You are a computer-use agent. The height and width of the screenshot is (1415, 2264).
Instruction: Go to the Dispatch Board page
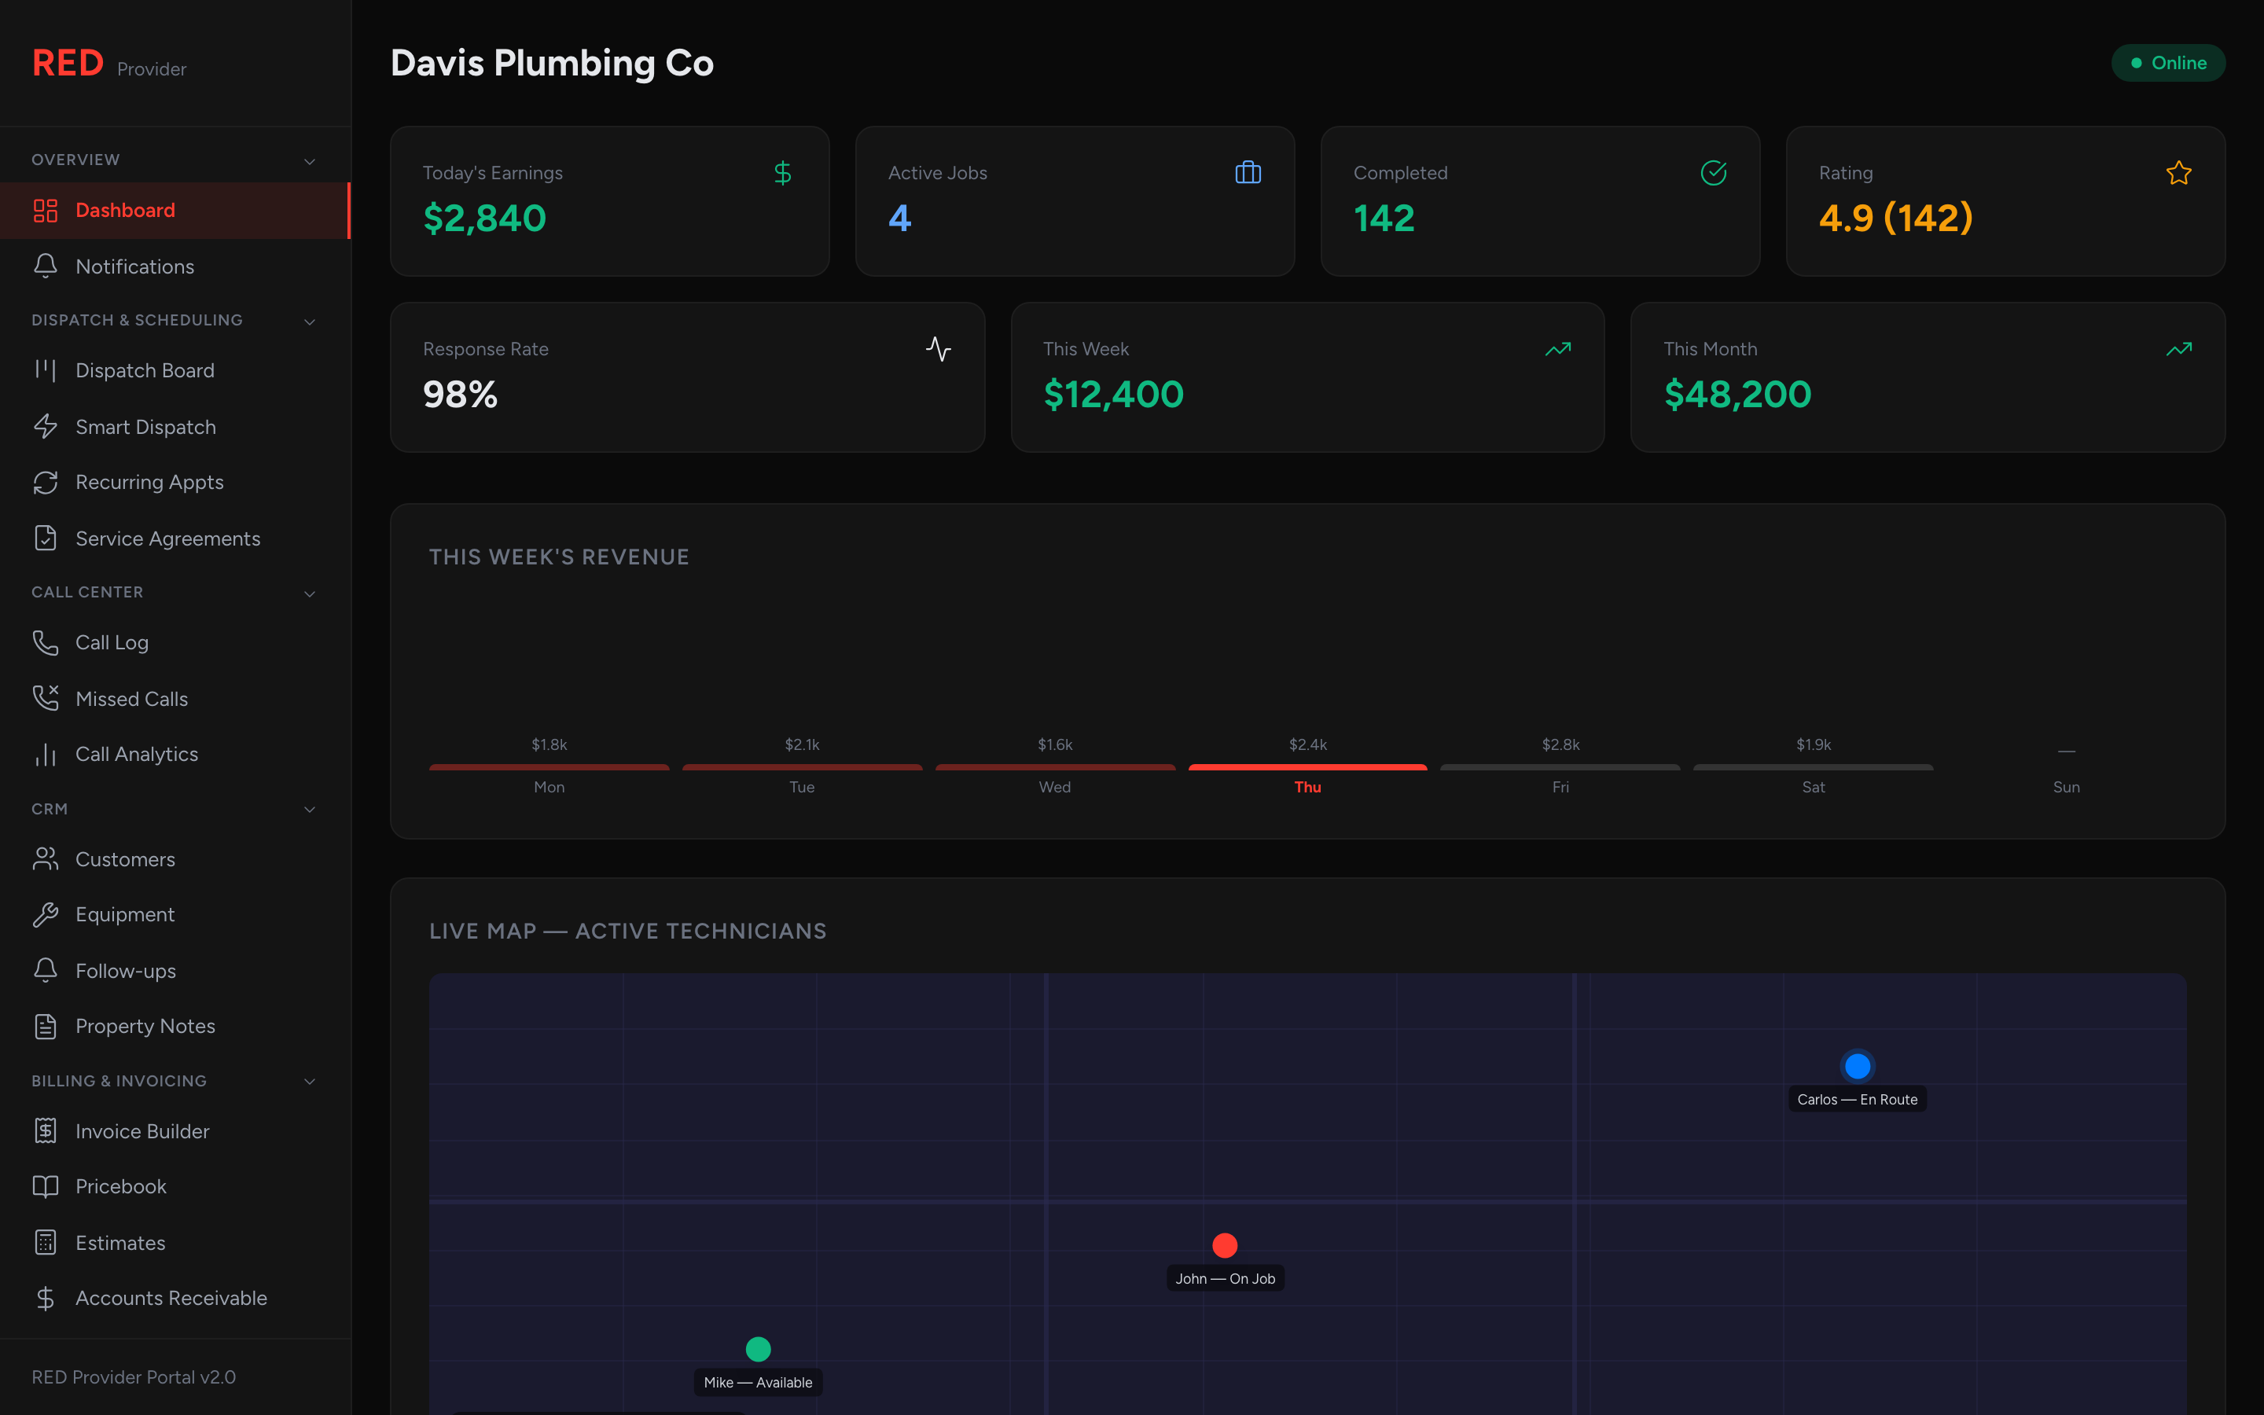click(x=175, y=370)
